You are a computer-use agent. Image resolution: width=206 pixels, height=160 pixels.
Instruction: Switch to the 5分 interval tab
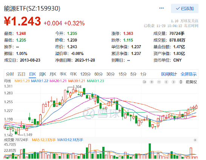(x=133, y=74)
